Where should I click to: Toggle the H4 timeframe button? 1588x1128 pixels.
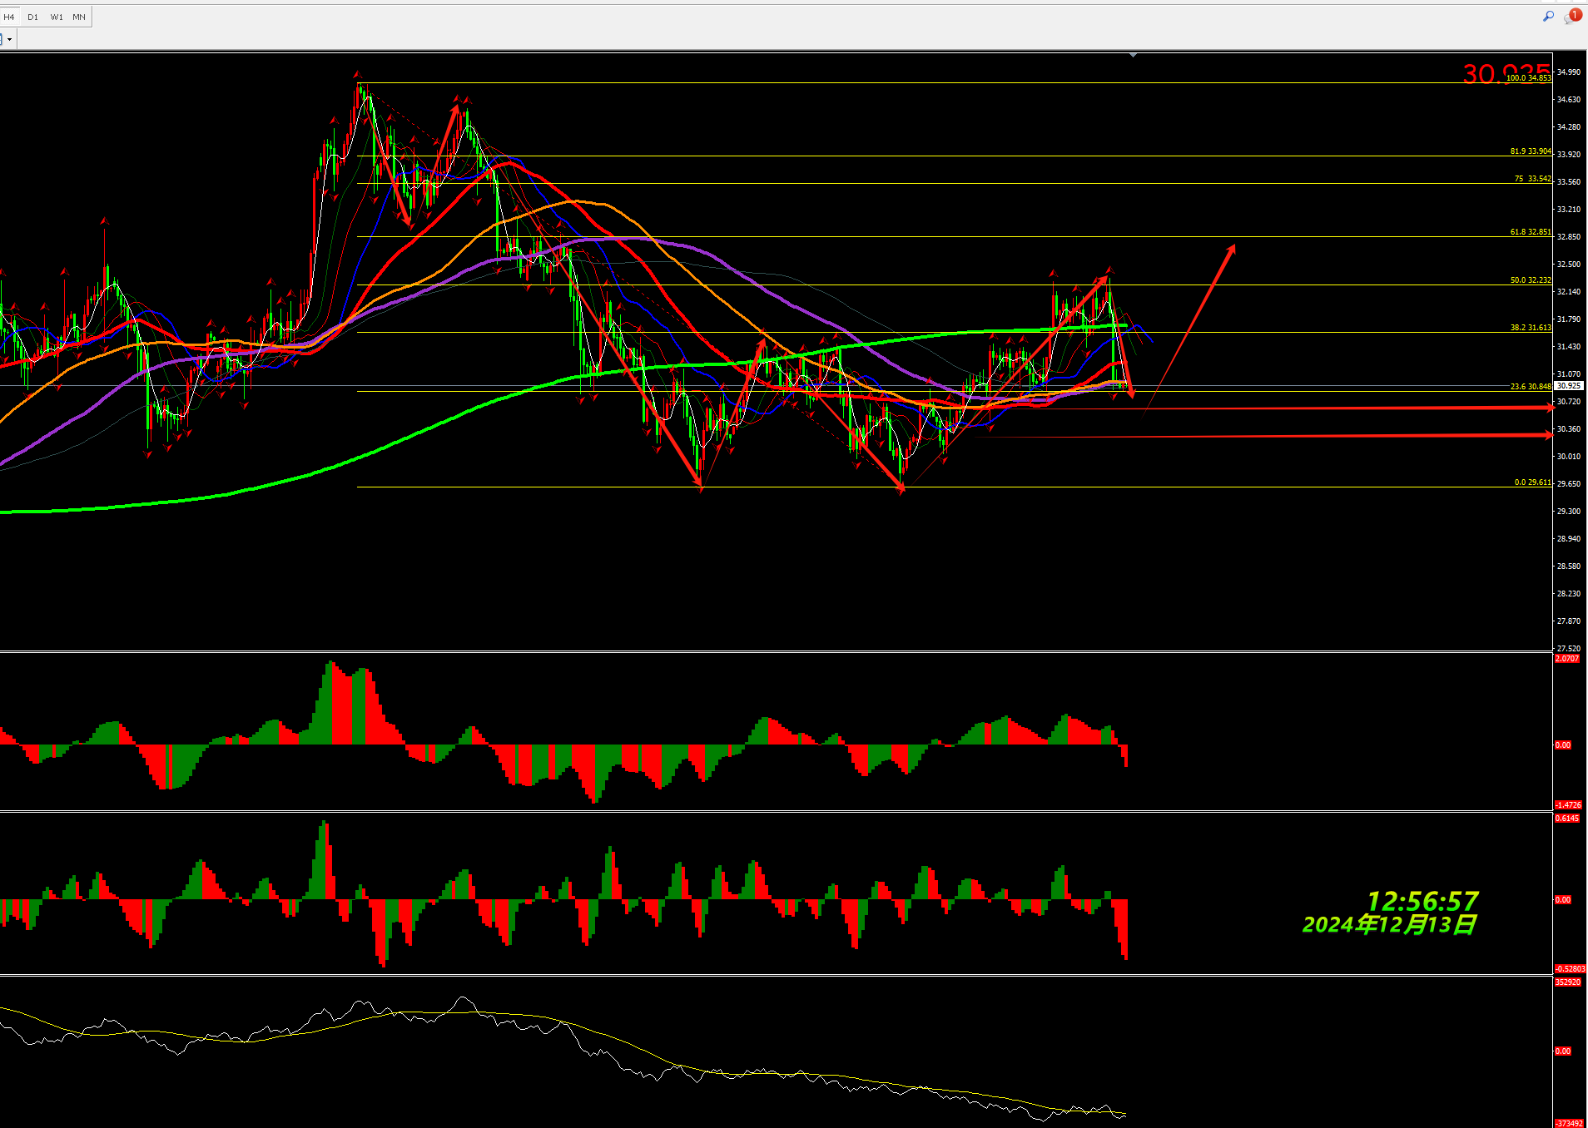click(x=10, y=17)
